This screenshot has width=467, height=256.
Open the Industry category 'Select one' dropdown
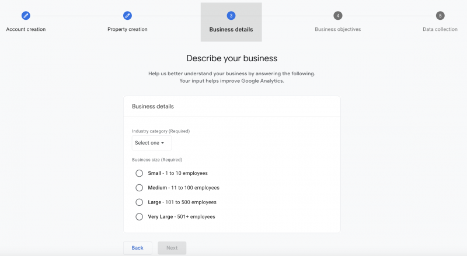(x=149, y=143)
